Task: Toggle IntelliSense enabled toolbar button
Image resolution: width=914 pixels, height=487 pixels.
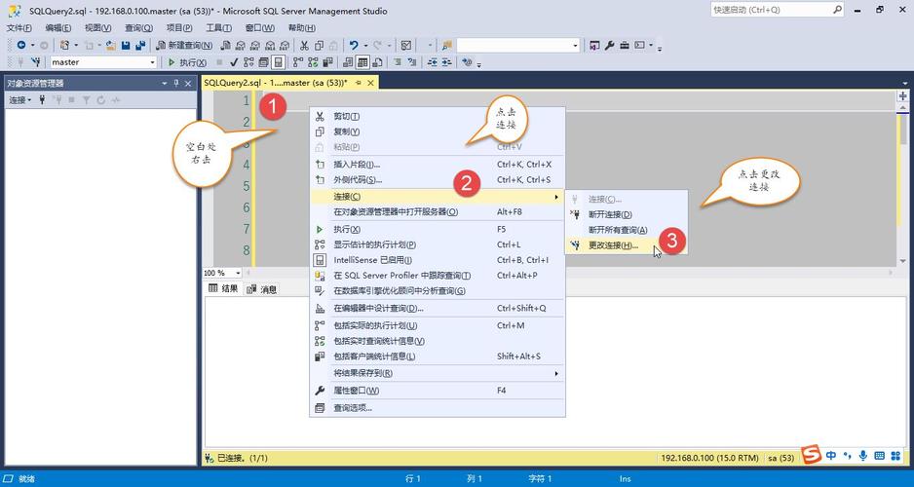Action: point(279,62)
